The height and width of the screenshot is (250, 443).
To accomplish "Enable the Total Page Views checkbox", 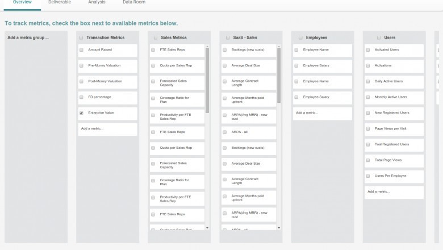I will (x=368, y=160).
